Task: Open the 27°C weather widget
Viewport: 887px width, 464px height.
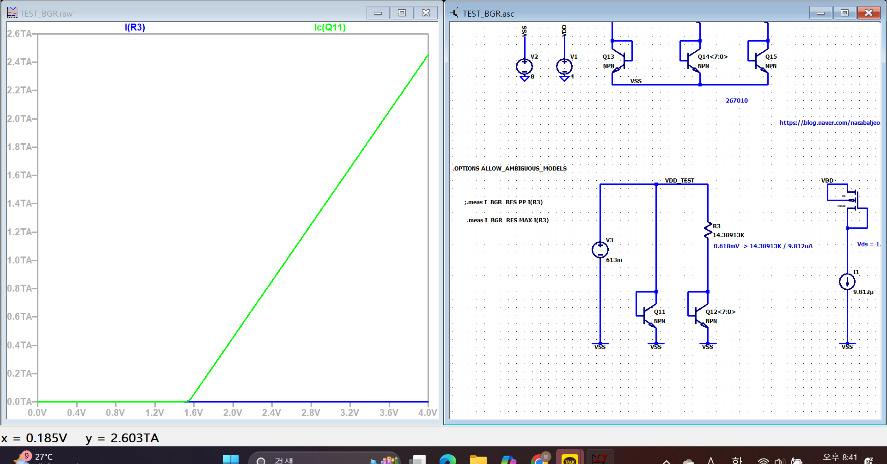Action: 33,457
